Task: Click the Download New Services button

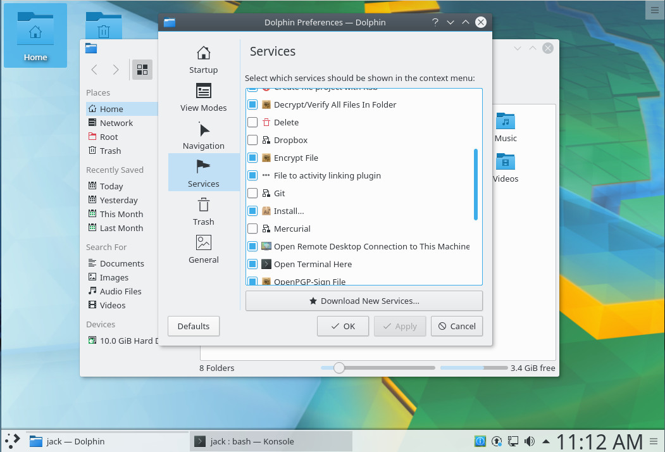Action: pos(364,301)
